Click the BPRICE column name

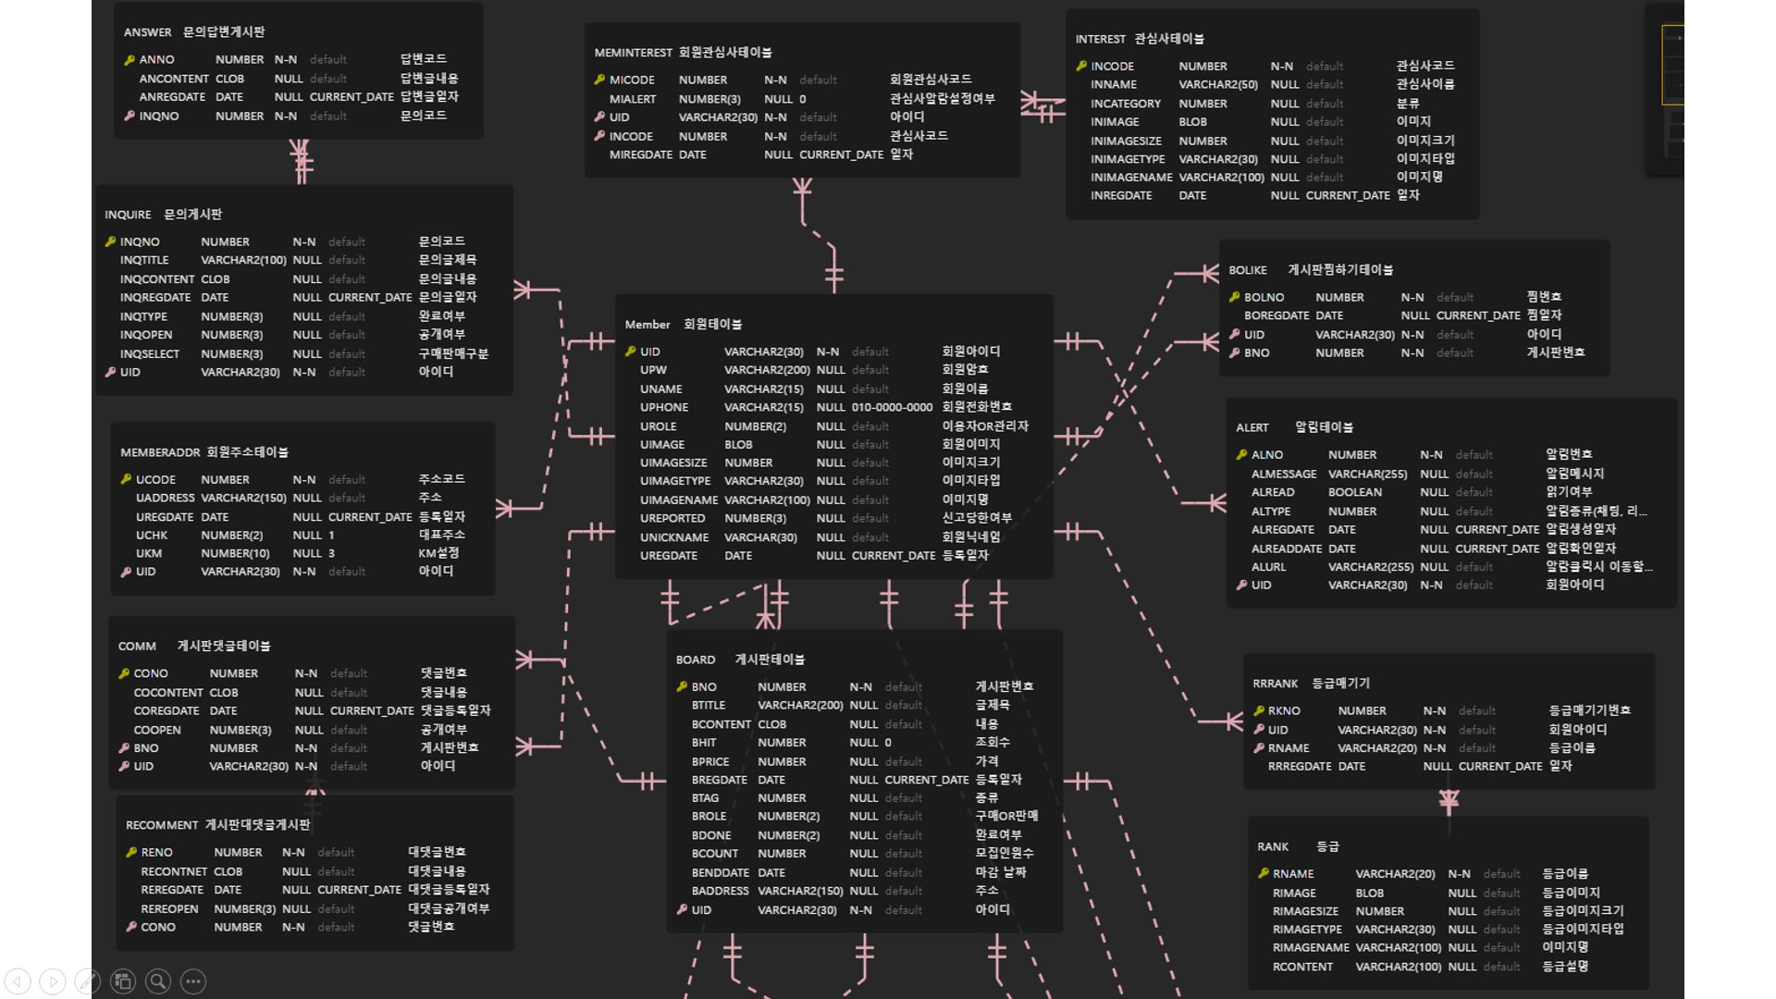coord(710,762)
